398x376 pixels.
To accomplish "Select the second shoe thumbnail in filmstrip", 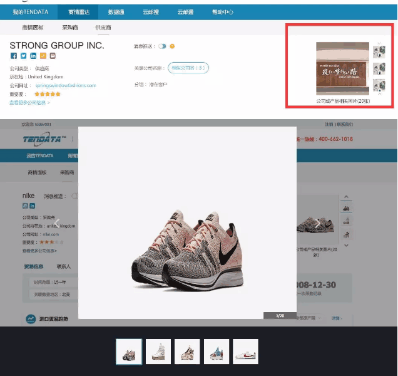I will 158,352.
